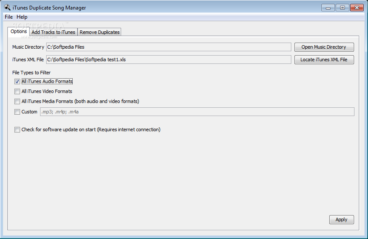This screenshot has height=239, width=368.
Task: Click the iTunes Duplicate Song Manager title icon
Action: 7,7
